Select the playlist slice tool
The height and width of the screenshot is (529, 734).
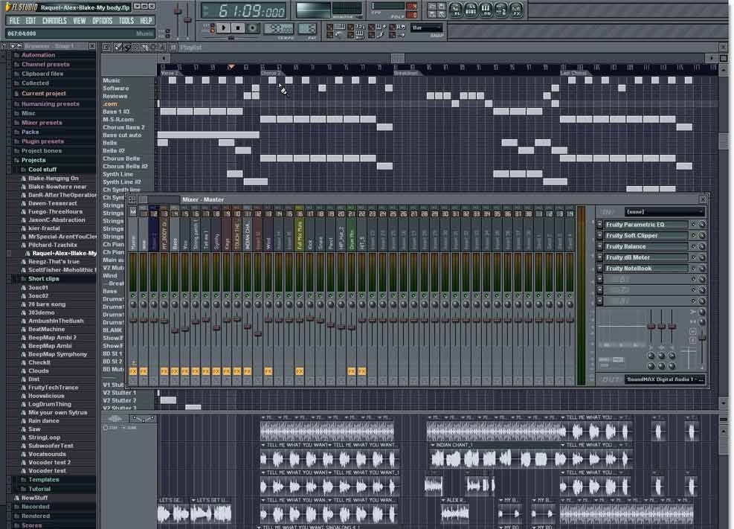coord(144,48)
